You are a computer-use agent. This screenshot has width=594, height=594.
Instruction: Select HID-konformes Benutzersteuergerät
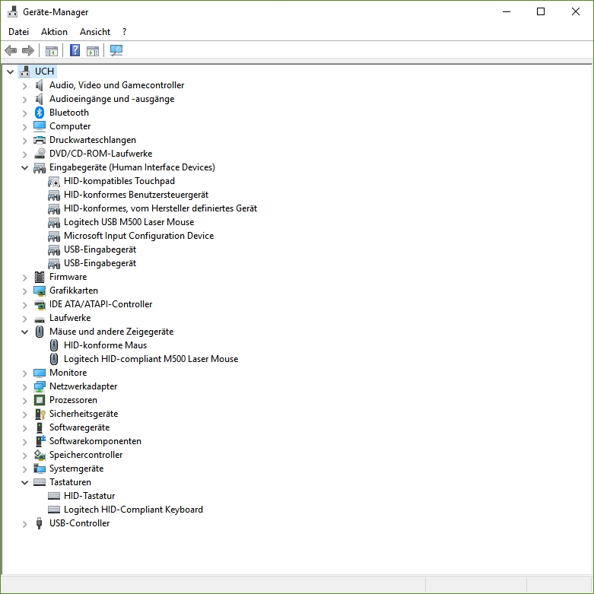point(136,195)
